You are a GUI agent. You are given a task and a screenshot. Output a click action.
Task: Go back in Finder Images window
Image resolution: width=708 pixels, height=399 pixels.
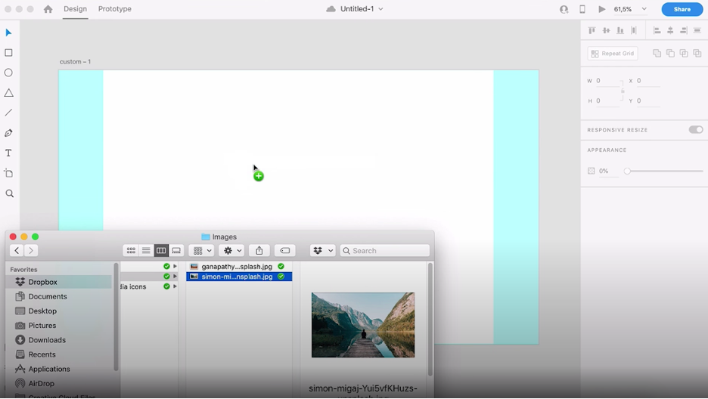tap(17, 251)
